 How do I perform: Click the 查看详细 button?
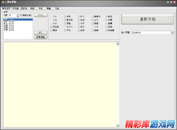coord(40,37)
